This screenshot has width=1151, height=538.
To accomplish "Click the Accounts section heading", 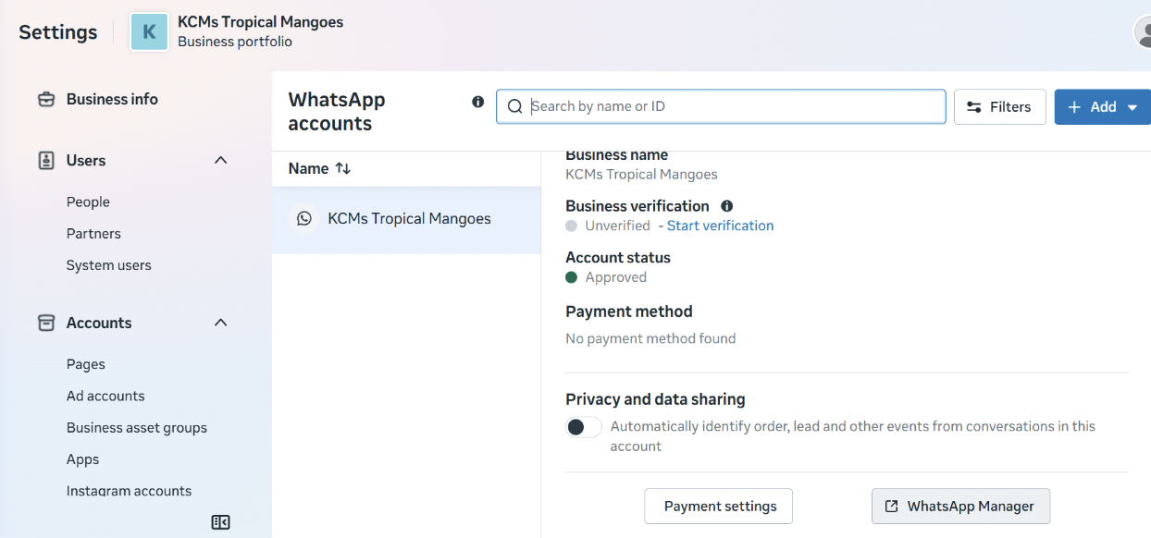I will [99, 323].
